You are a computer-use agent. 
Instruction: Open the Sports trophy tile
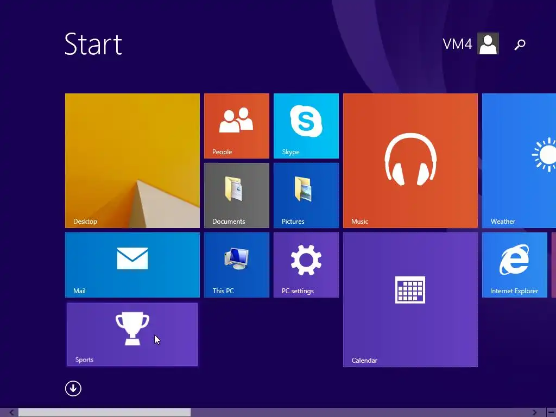132,334
